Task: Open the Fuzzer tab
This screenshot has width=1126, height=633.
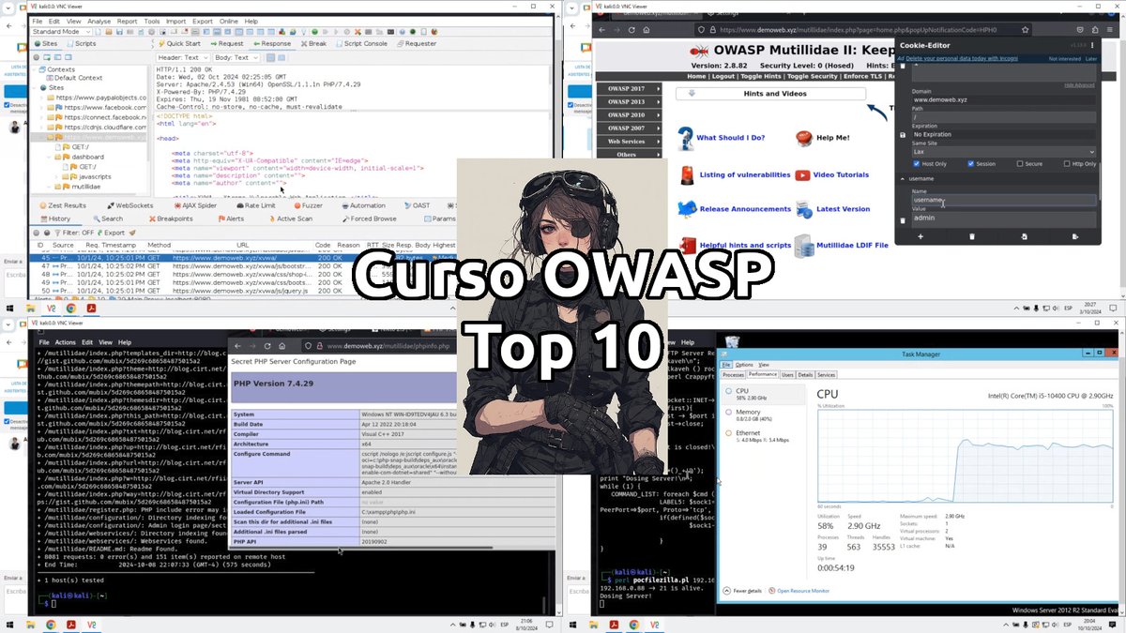Action: tap(307, 205)
